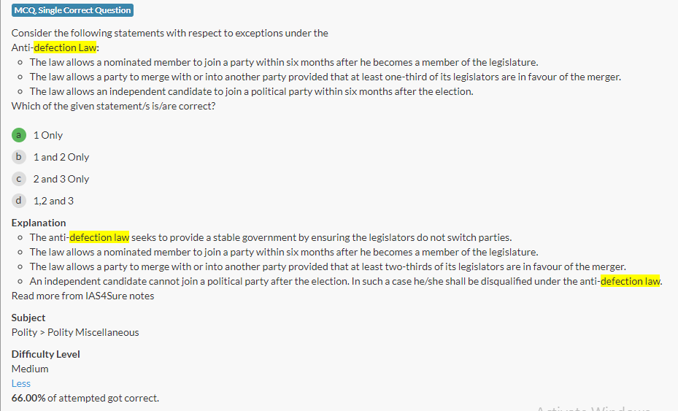The height and width of the screenshot is (411, 678).
Task: Select answer option a circle
Action: click(x=19, y=135)
